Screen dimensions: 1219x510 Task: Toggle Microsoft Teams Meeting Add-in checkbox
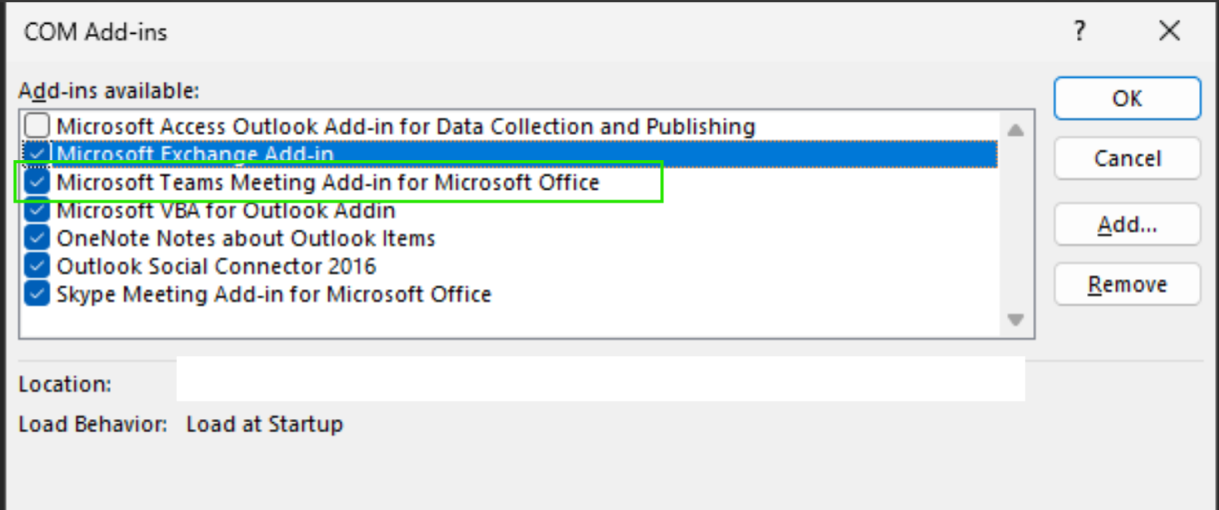[37, 182]
